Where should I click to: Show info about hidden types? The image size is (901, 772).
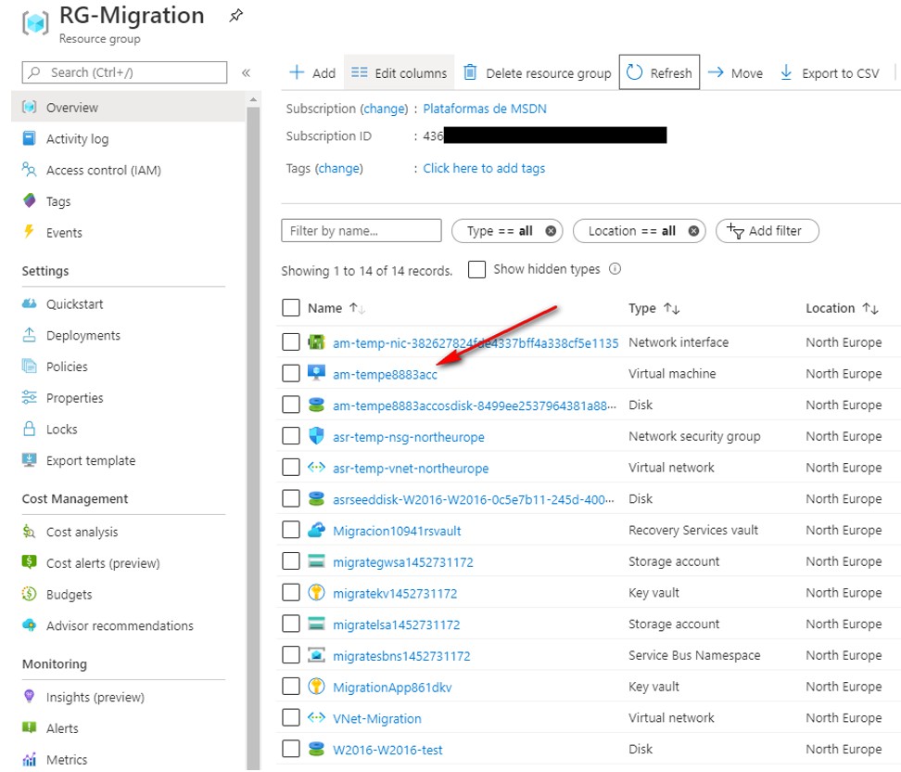coord(615,269)
